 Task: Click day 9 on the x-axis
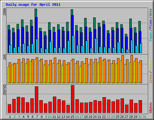click(46, 117)
